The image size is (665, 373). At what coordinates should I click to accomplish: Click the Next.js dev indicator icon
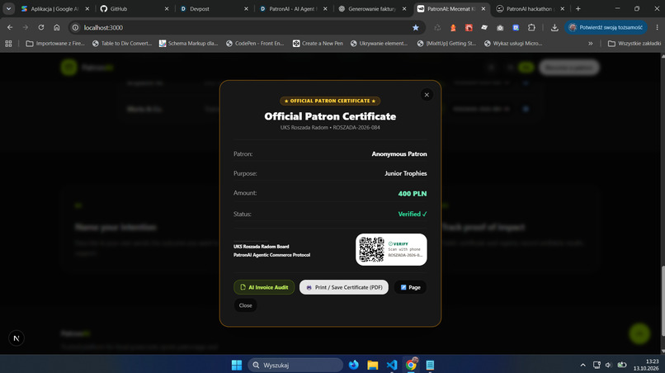click(x=17, y=338)
